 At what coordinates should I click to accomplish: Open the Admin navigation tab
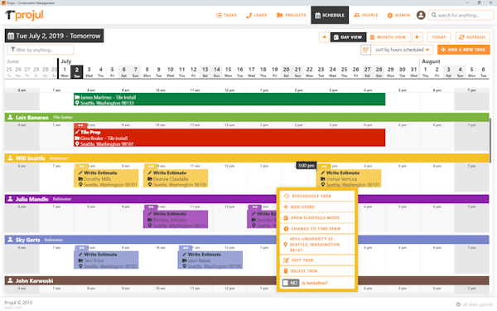pyautogui.click(x=398, y=15)
